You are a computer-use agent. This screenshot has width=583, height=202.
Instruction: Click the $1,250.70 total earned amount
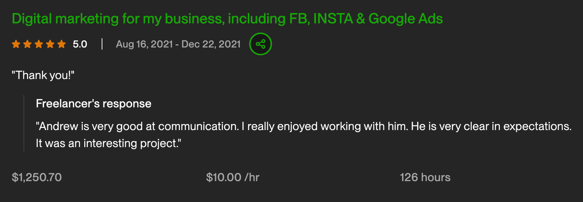point(37,177)
